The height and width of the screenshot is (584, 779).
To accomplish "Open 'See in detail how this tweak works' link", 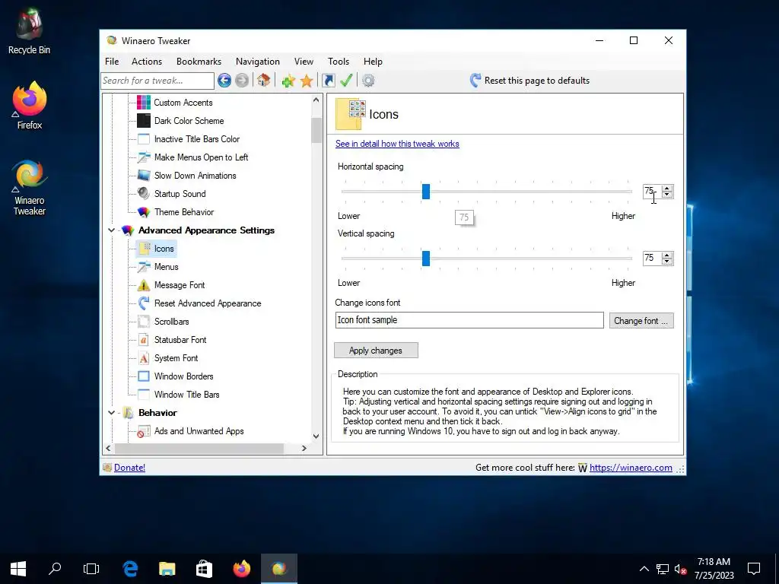I will click(397, 144).
